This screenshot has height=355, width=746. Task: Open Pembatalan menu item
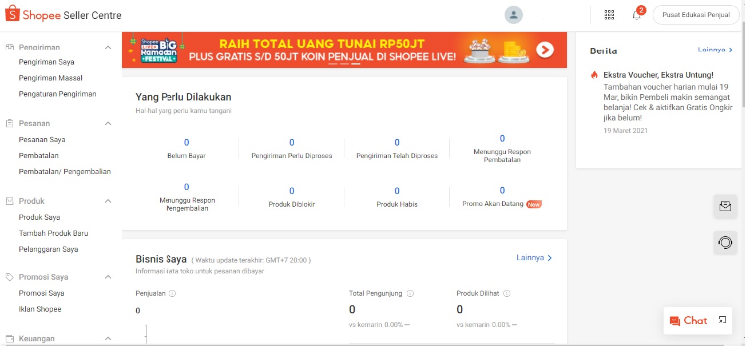(38, 155)
